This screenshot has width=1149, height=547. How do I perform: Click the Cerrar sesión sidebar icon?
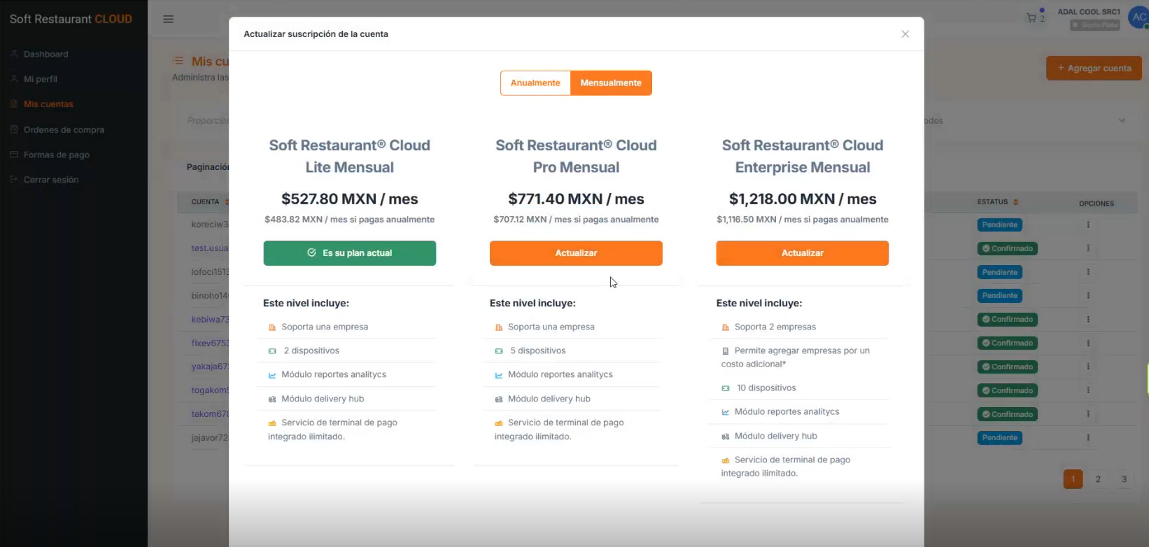[x=14, y=180]
